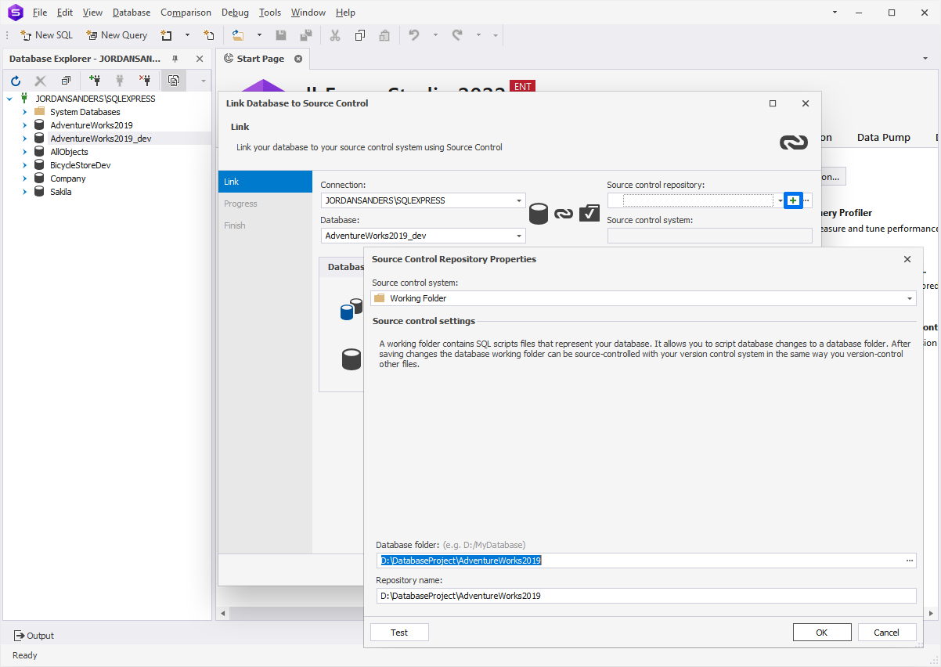The width and height of the screenshot is (941, 667).
Task: Collapse the JORDANSANDERS\SQLEXPRESS server node
Action: click(9, 99)
